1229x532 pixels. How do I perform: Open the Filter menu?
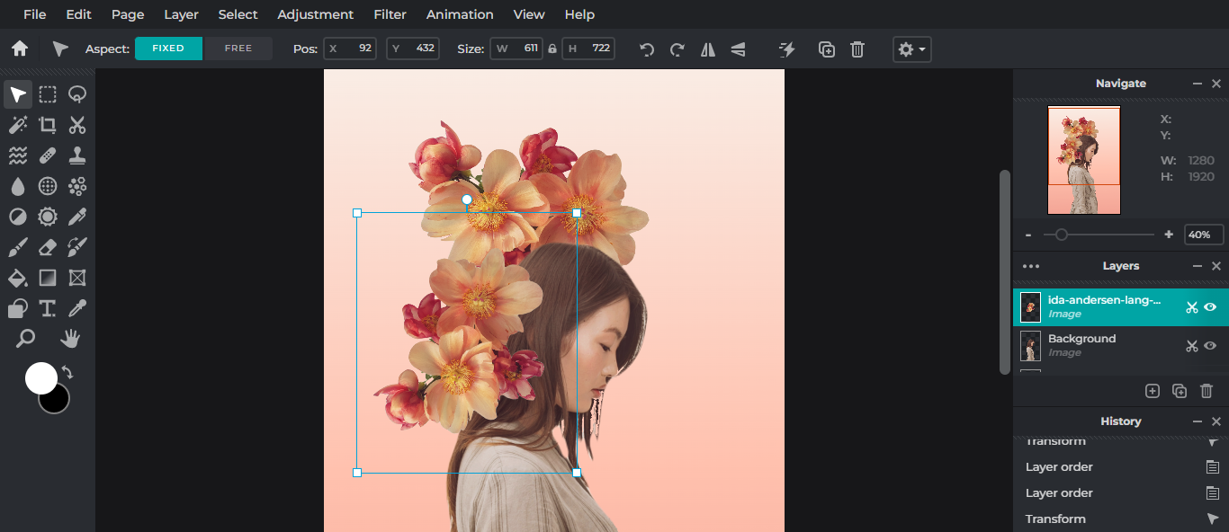coord(390,14)
